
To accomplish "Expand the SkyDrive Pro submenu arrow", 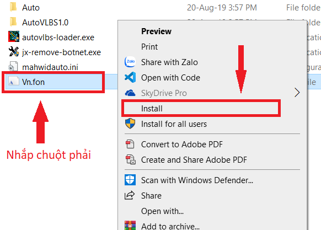I will (x=297, y=93).
